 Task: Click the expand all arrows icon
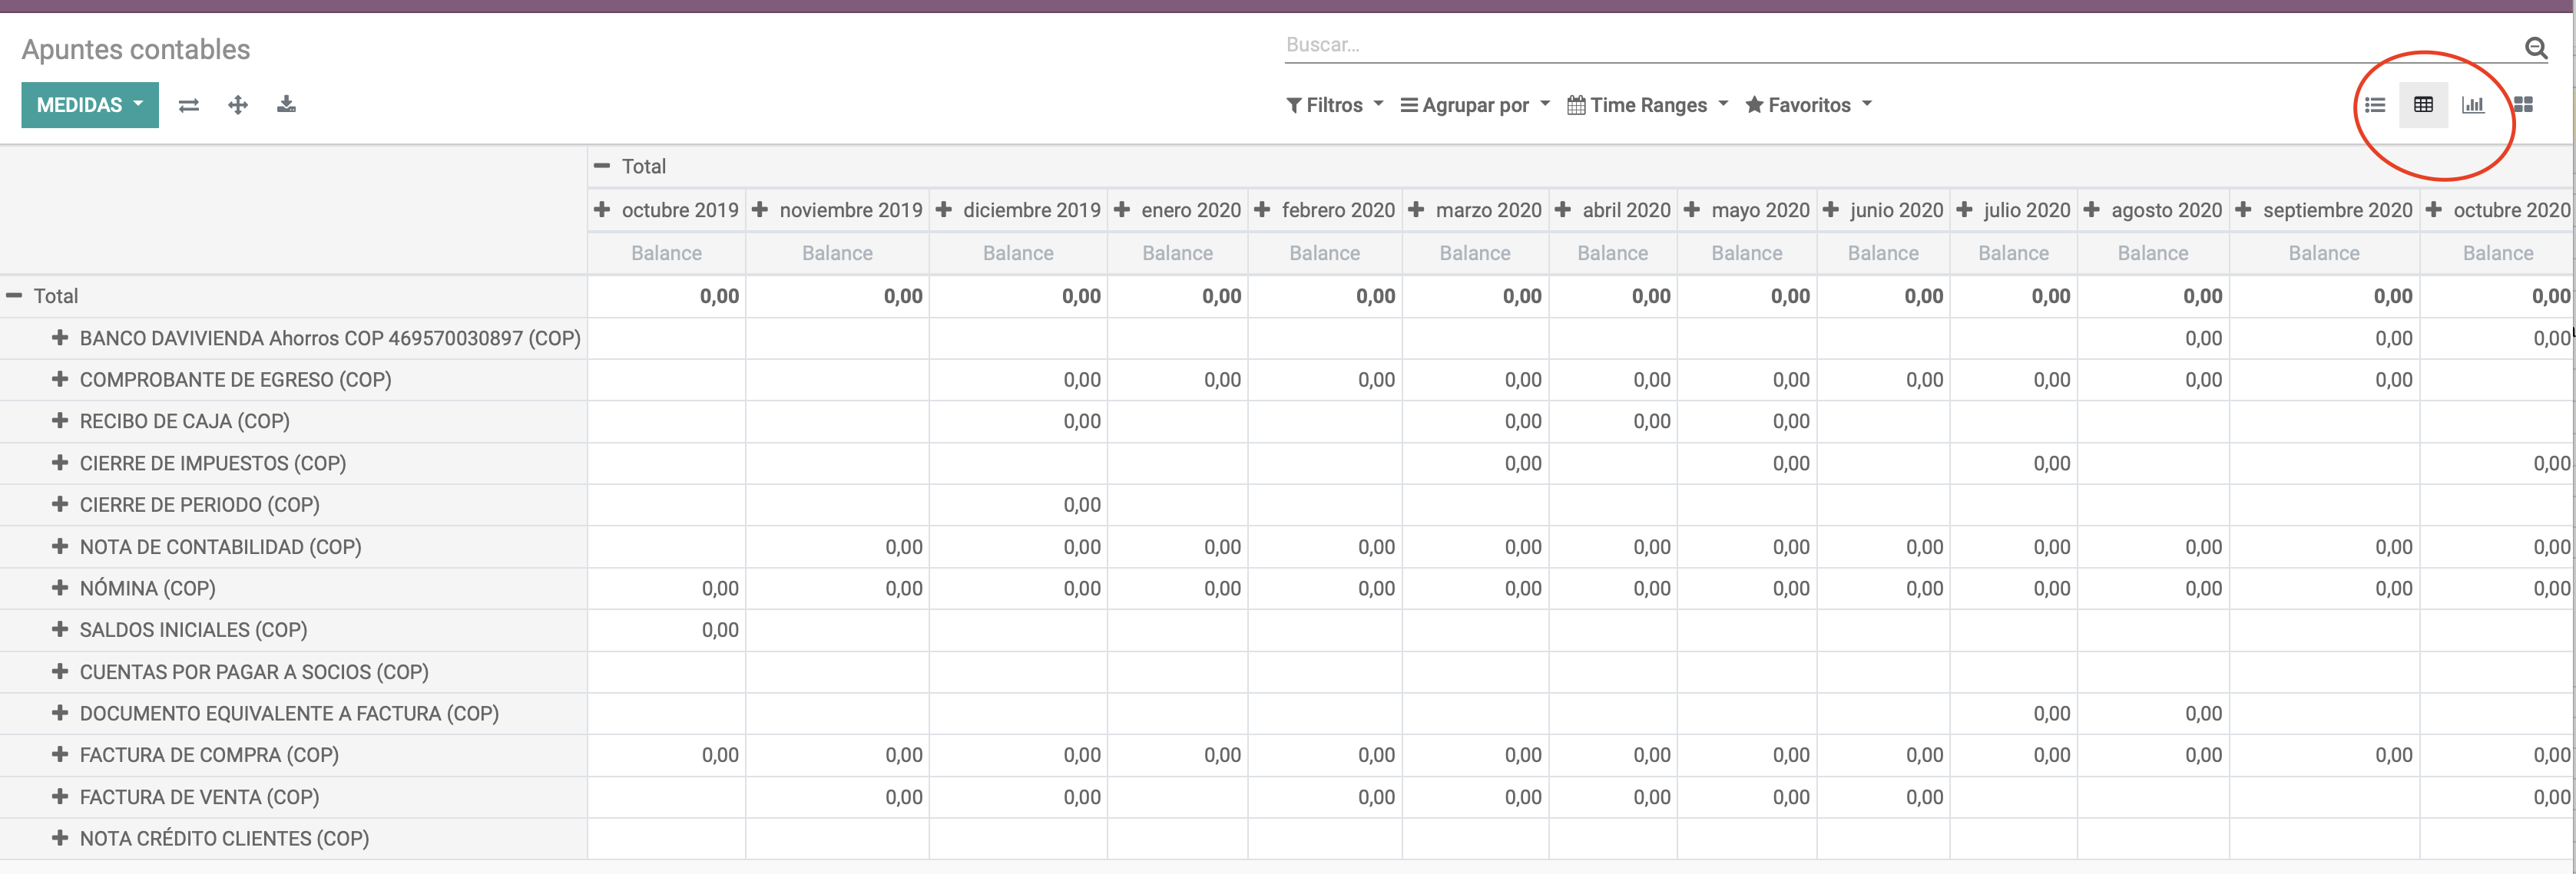coord(238,105)
